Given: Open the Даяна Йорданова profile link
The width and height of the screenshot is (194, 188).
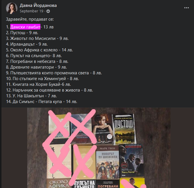Looking at the screenshot, I should (x=38, y=5).
